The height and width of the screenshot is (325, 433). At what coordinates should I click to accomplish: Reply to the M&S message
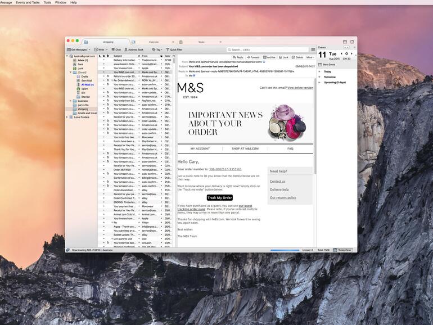(238, 57)
